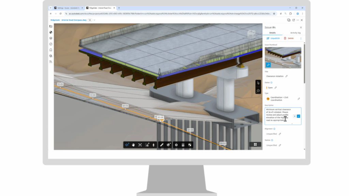Click the Issue thumbnail preview image

click(283, 57)
